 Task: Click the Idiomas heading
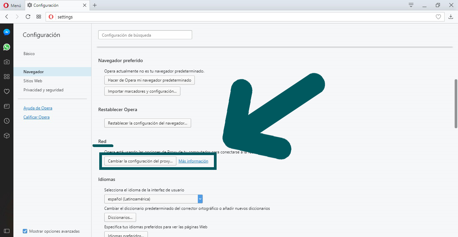tap(107, 180)
